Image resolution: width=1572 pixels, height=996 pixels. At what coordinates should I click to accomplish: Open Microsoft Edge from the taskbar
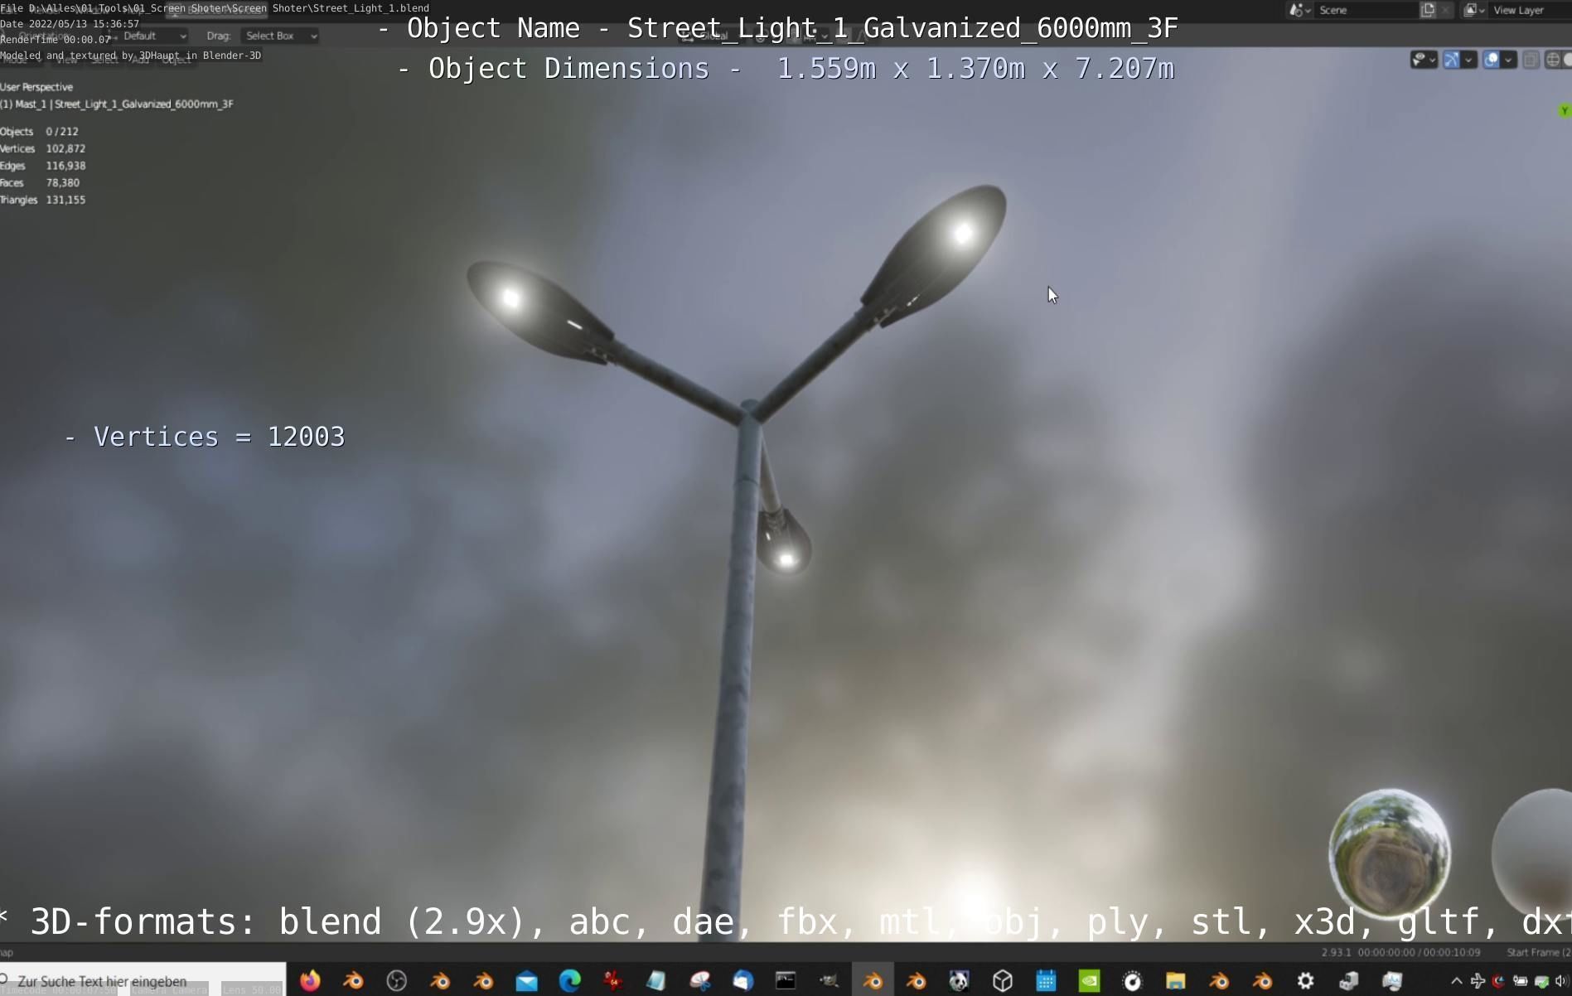click(x=570, y=981)
